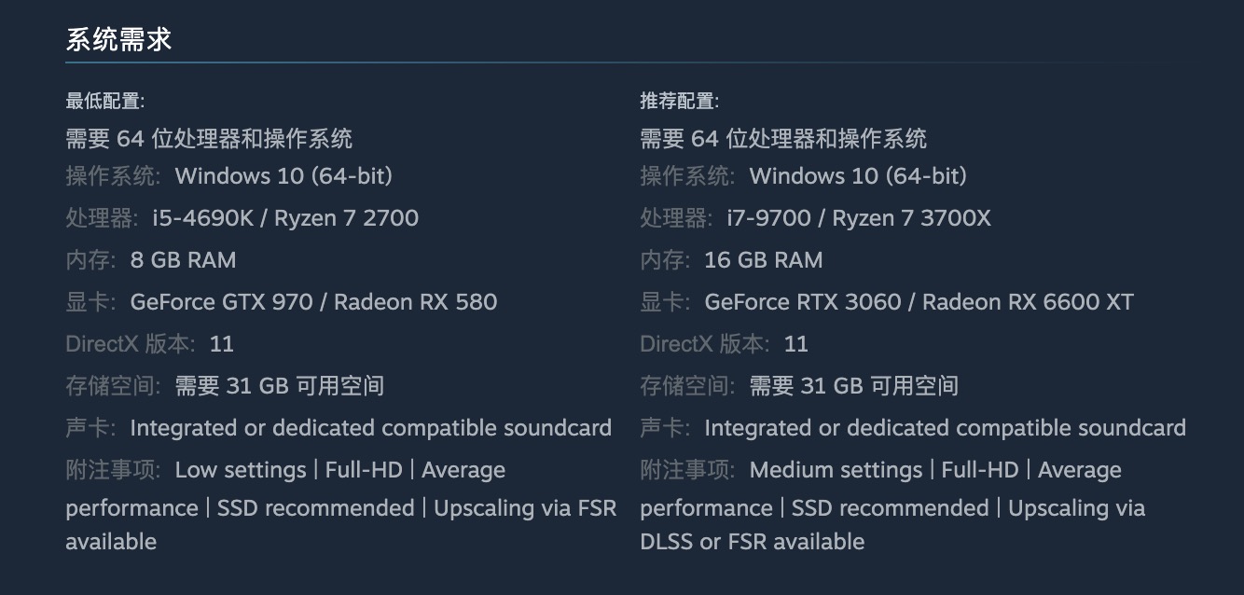Click the 推荐配置 column label
This screenshot has height=595, width=1244.
click(x=679, y=101)
